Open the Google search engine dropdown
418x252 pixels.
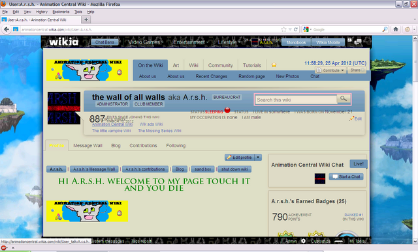[x=307, y=29]
